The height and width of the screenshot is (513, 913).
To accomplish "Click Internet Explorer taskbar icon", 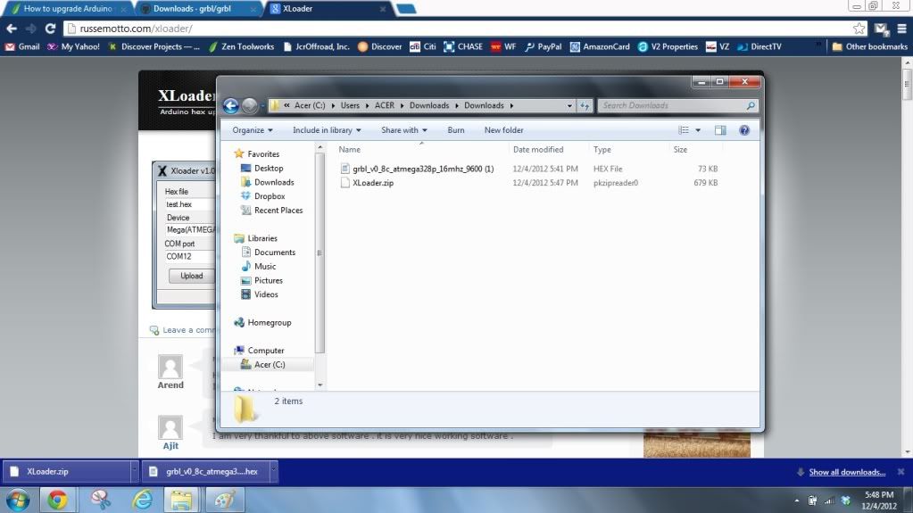I will pyautogui.click(x=142, y=501).
